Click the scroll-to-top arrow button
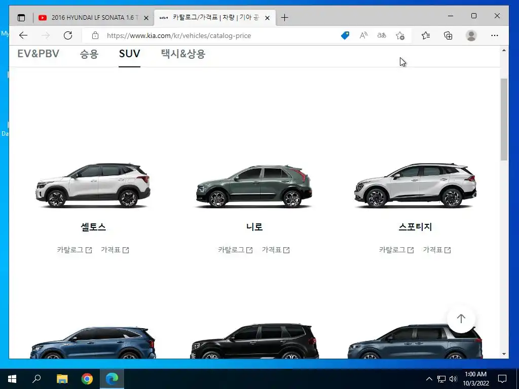Screen dimensions: 519x389 [x=461, y=319]
